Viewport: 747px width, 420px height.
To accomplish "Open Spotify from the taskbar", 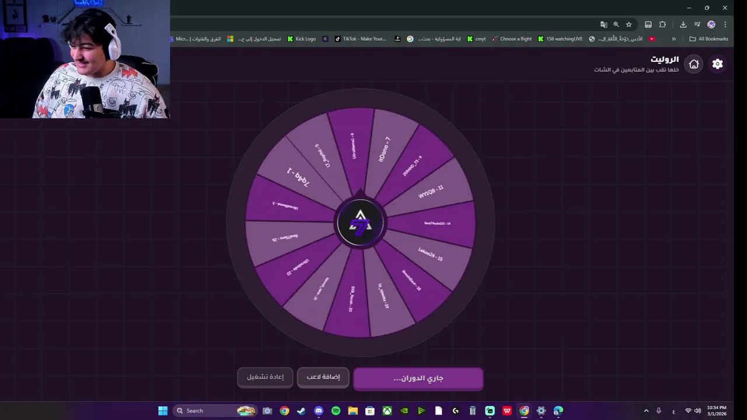I will (x=336, y=411).
